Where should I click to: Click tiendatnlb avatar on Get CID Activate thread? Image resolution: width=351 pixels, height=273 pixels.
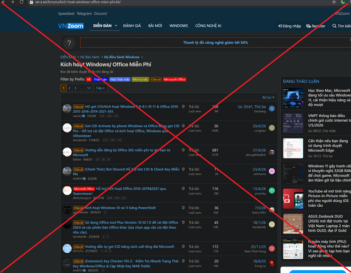click(x=67, y=128)
